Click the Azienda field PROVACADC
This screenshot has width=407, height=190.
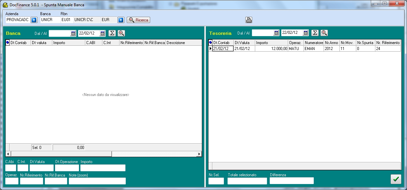[18, 20]
